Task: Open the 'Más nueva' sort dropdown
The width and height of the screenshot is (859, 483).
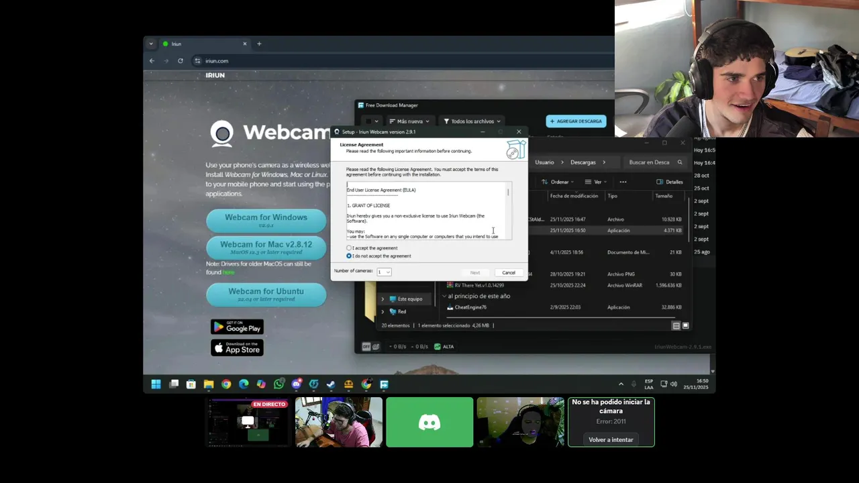Action: pyautogui.click(x=410, y=121)
